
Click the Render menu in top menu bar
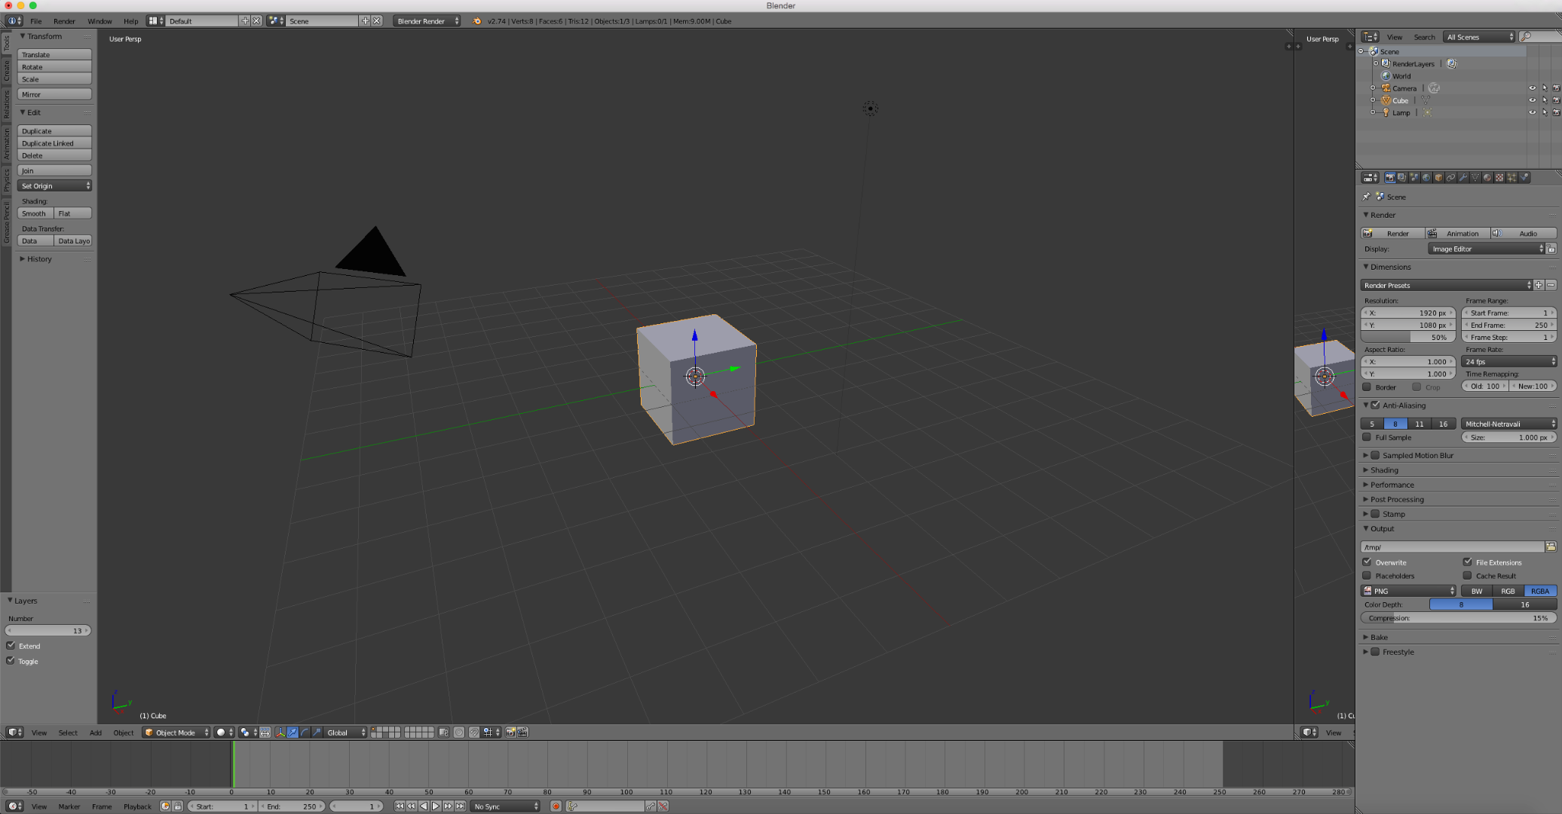tap(62, 20)
